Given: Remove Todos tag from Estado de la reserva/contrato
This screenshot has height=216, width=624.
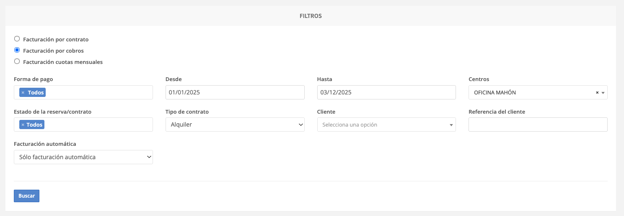Looking at the screenshot, I should click(23, 125).
